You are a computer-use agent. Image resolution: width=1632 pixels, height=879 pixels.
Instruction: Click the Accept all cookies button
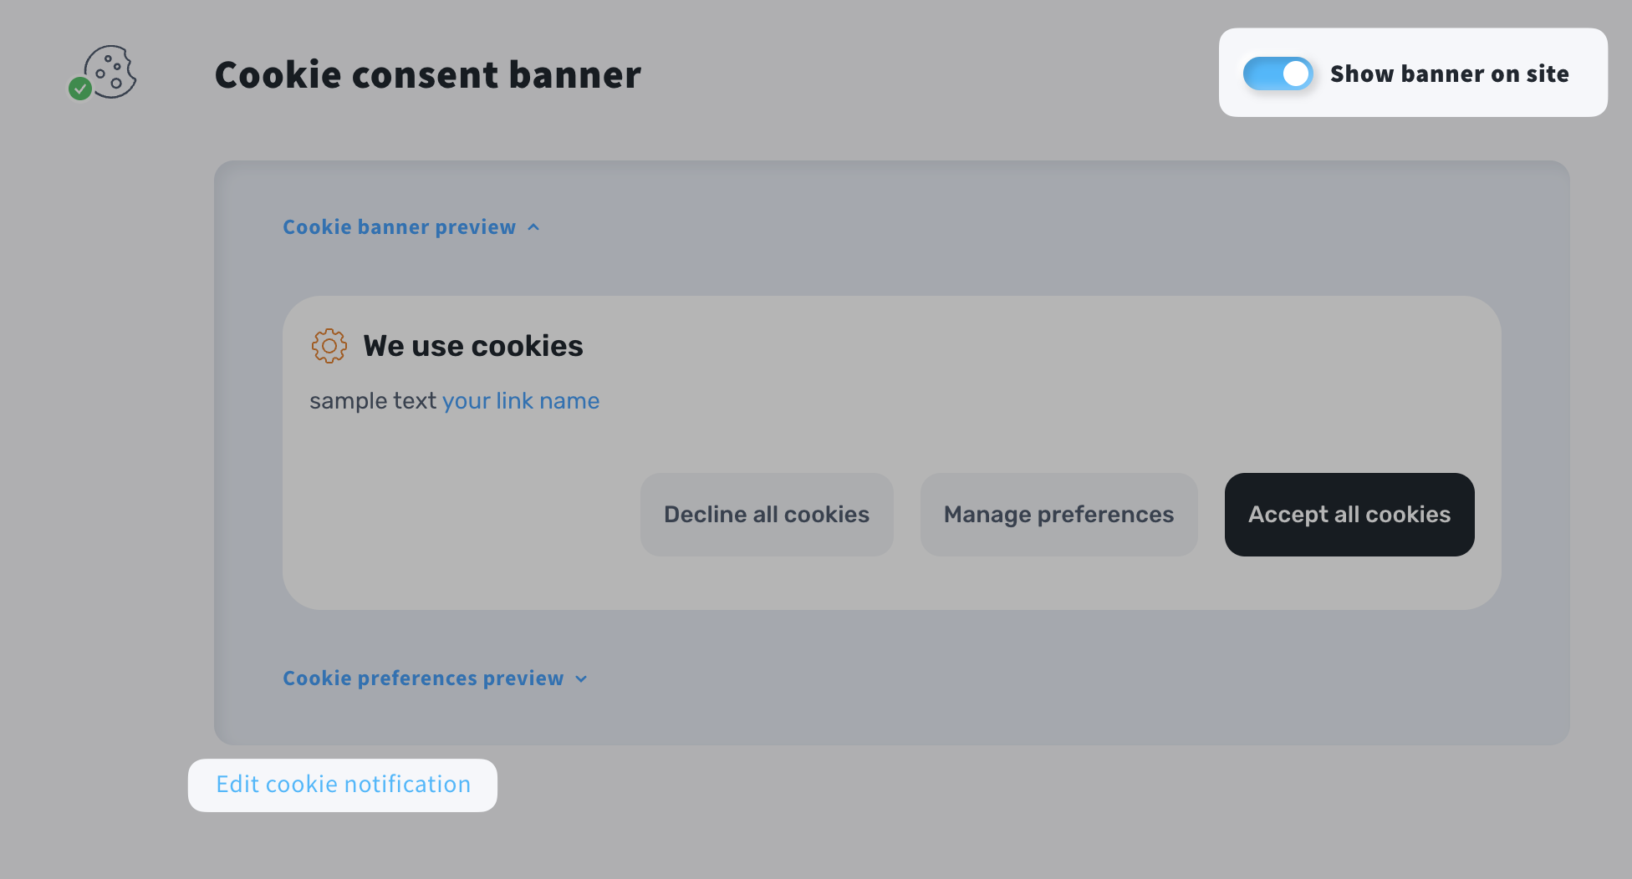click(x=1349, y=515)
